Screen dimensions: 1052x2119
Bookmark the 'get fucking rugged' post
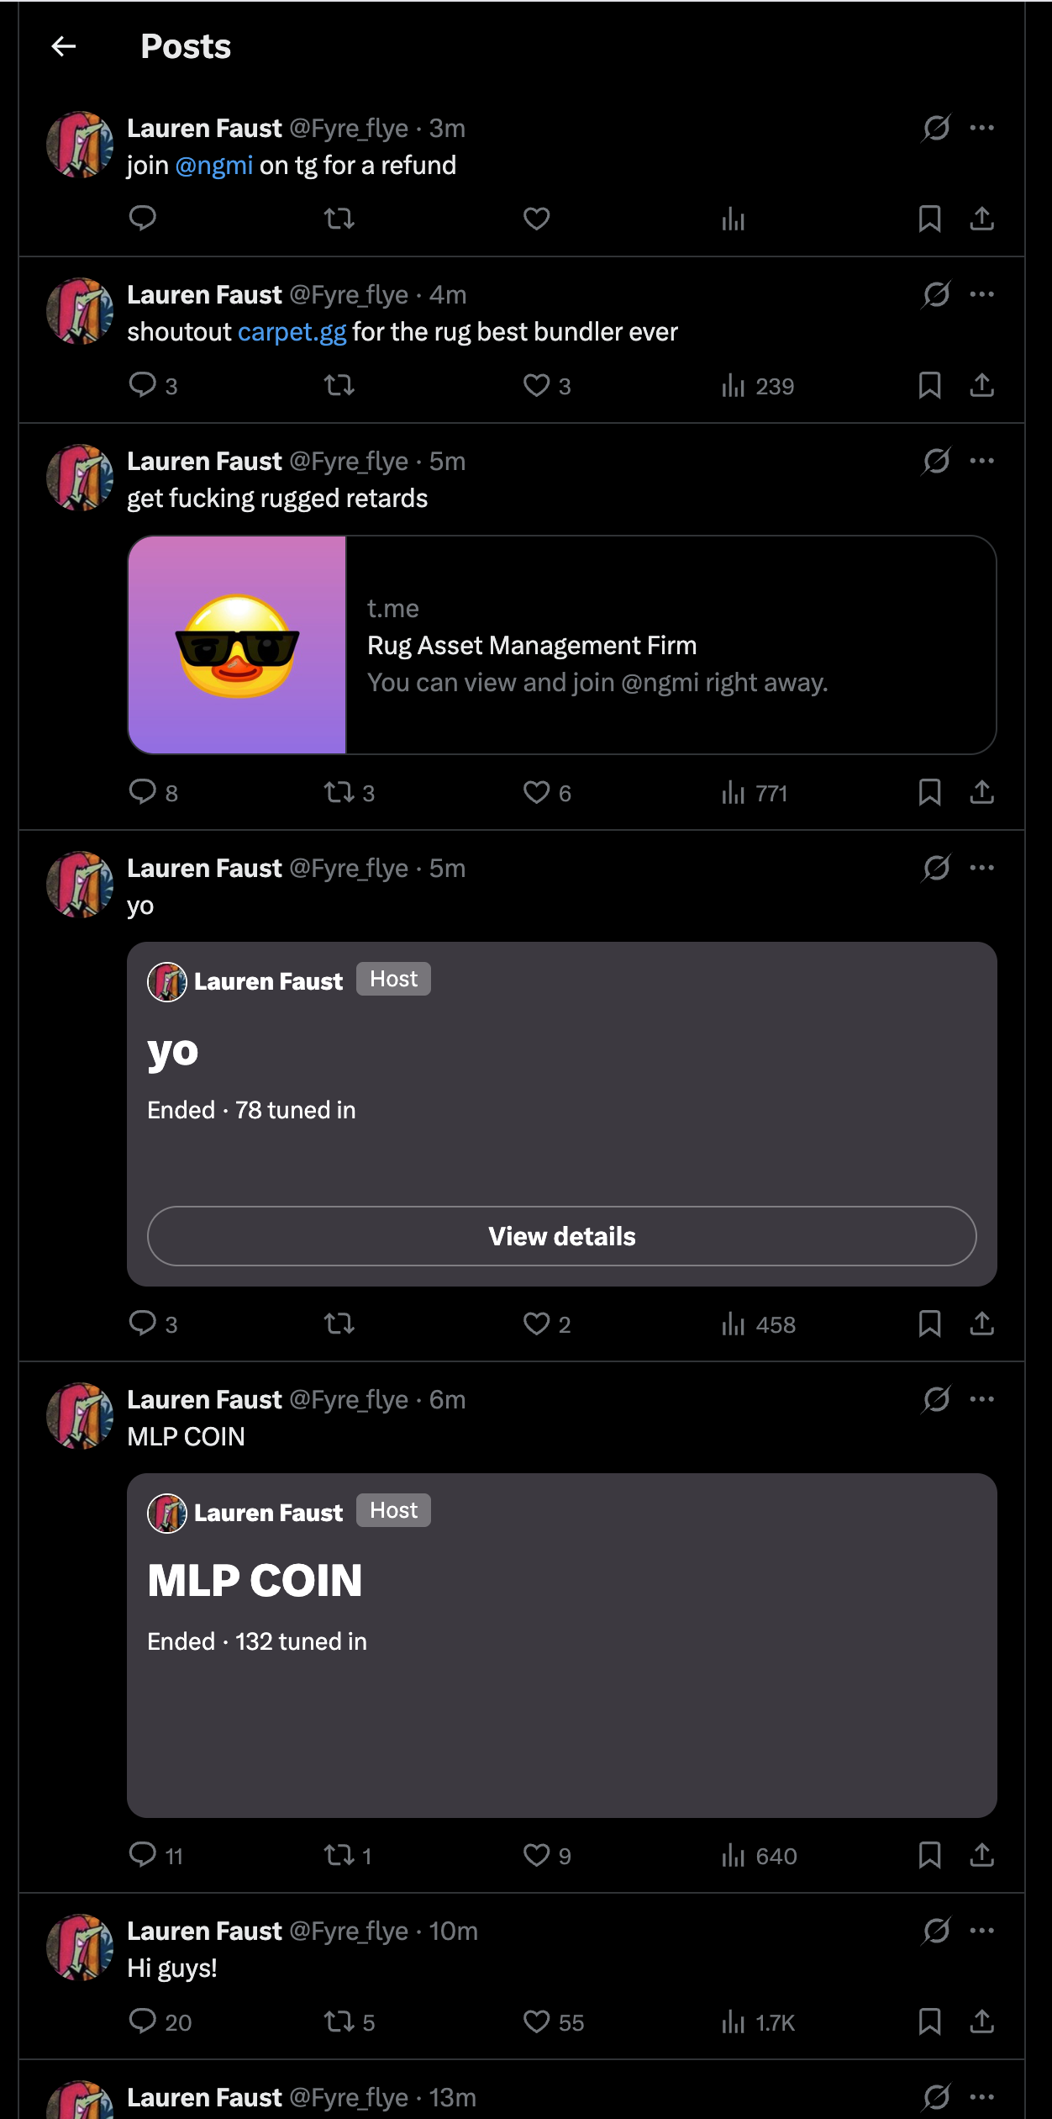point(929,792)
